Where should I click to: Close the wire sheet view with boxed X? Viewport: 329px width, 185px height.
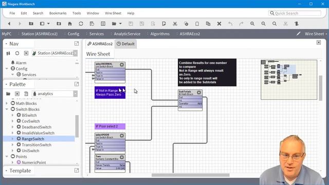pyautogui.click(x=319, y=43)
